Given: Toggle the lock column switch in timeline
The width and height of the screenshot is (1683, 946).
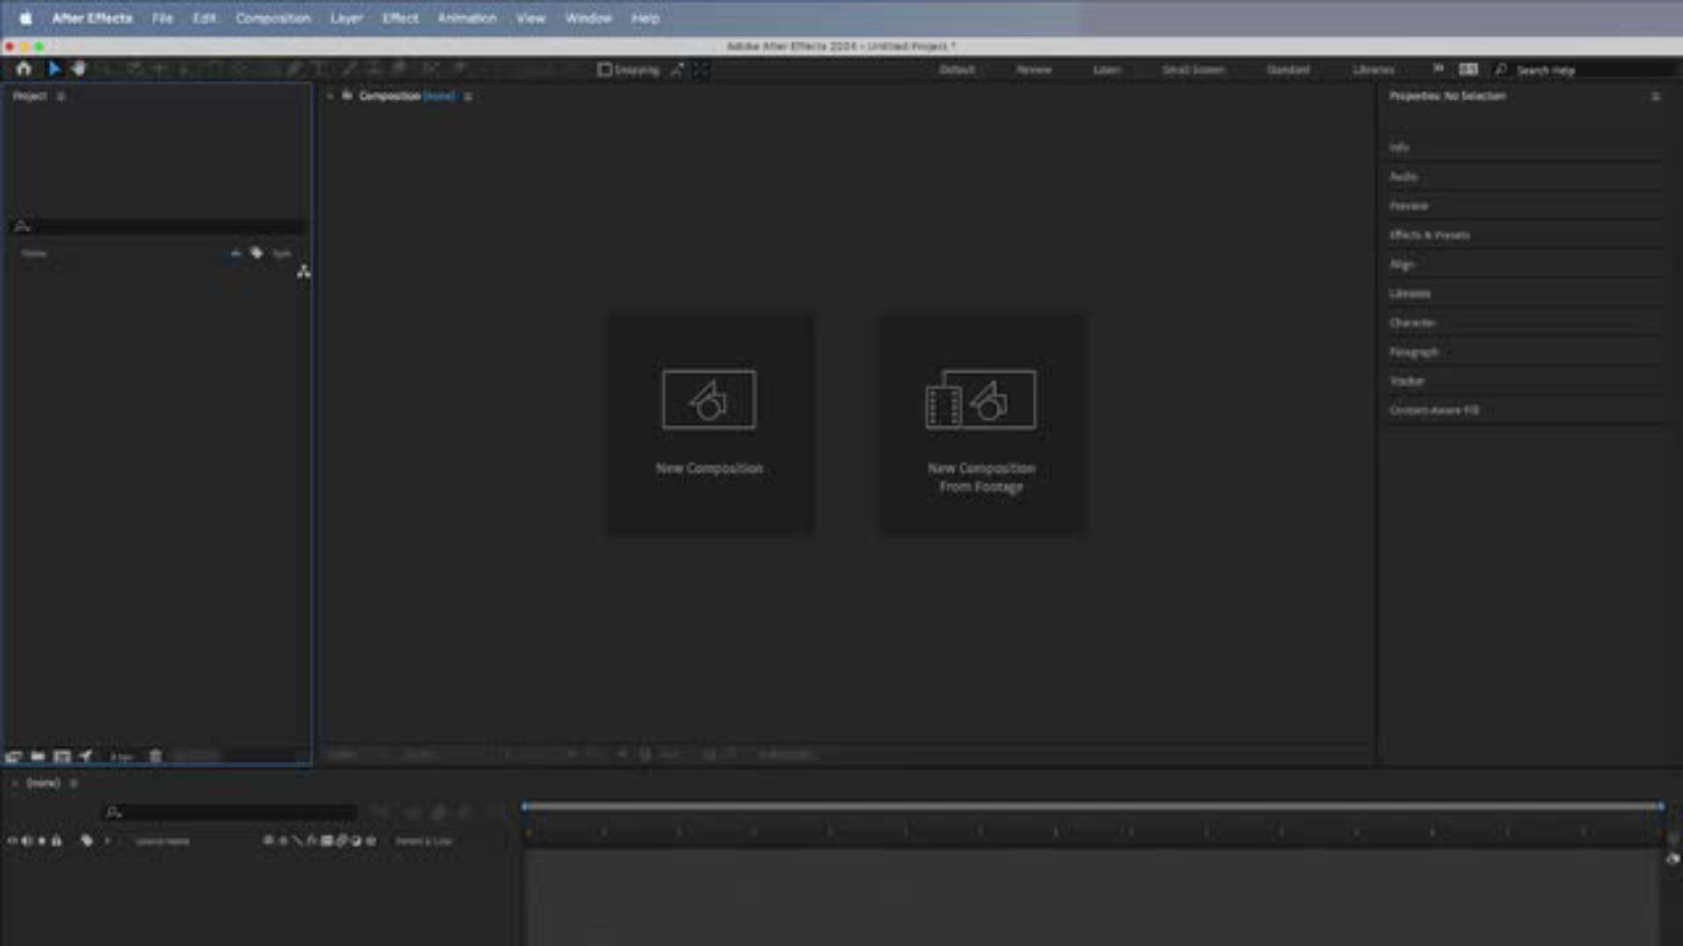Looking at the screenshot, I should [x=57, y=841].
